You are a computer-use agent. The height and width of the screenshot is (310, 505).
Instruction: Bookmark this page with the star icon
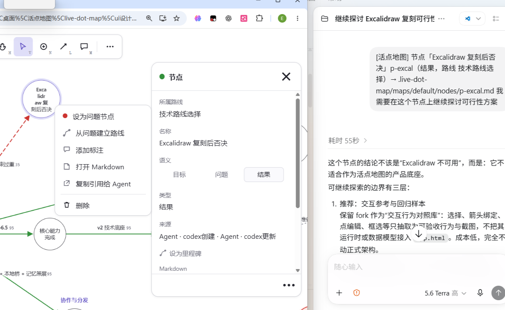pos(176,18)
